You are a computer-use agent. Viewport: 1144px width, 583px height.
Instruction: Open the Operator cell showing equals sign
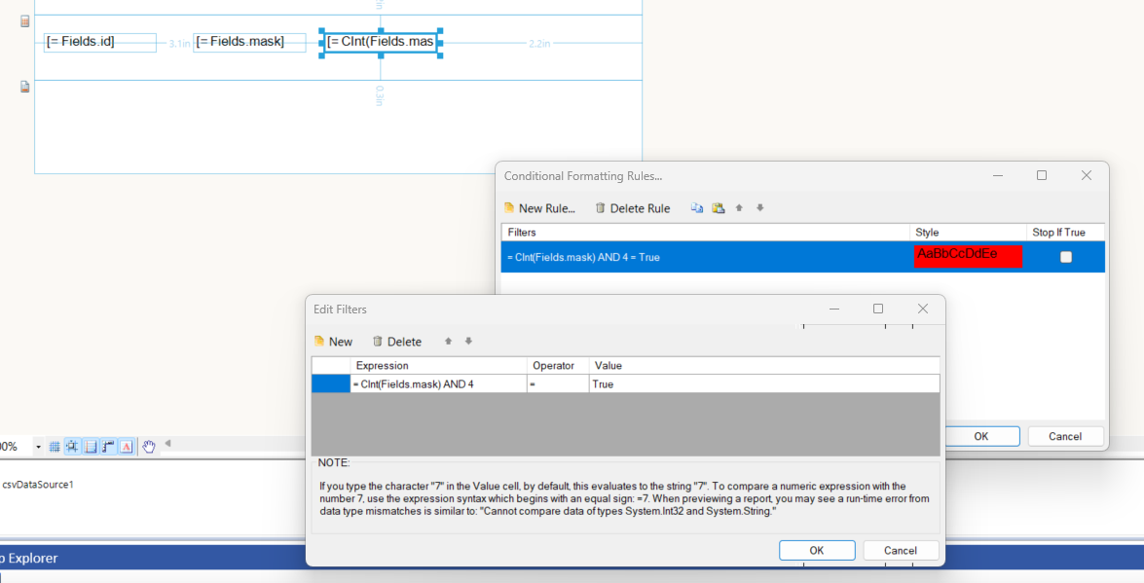(558, 384)
